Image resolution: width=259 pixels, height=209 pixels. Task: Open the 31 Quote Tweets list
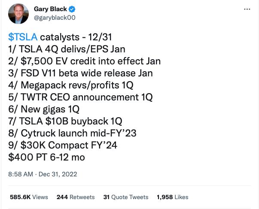(x=125, y=197)
